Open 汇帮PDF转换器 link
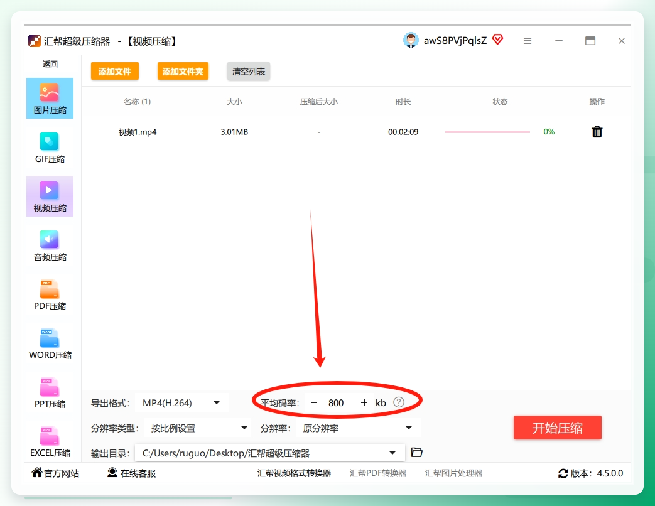655x506 pixels. pyautogui.click(x=377, y=473)
